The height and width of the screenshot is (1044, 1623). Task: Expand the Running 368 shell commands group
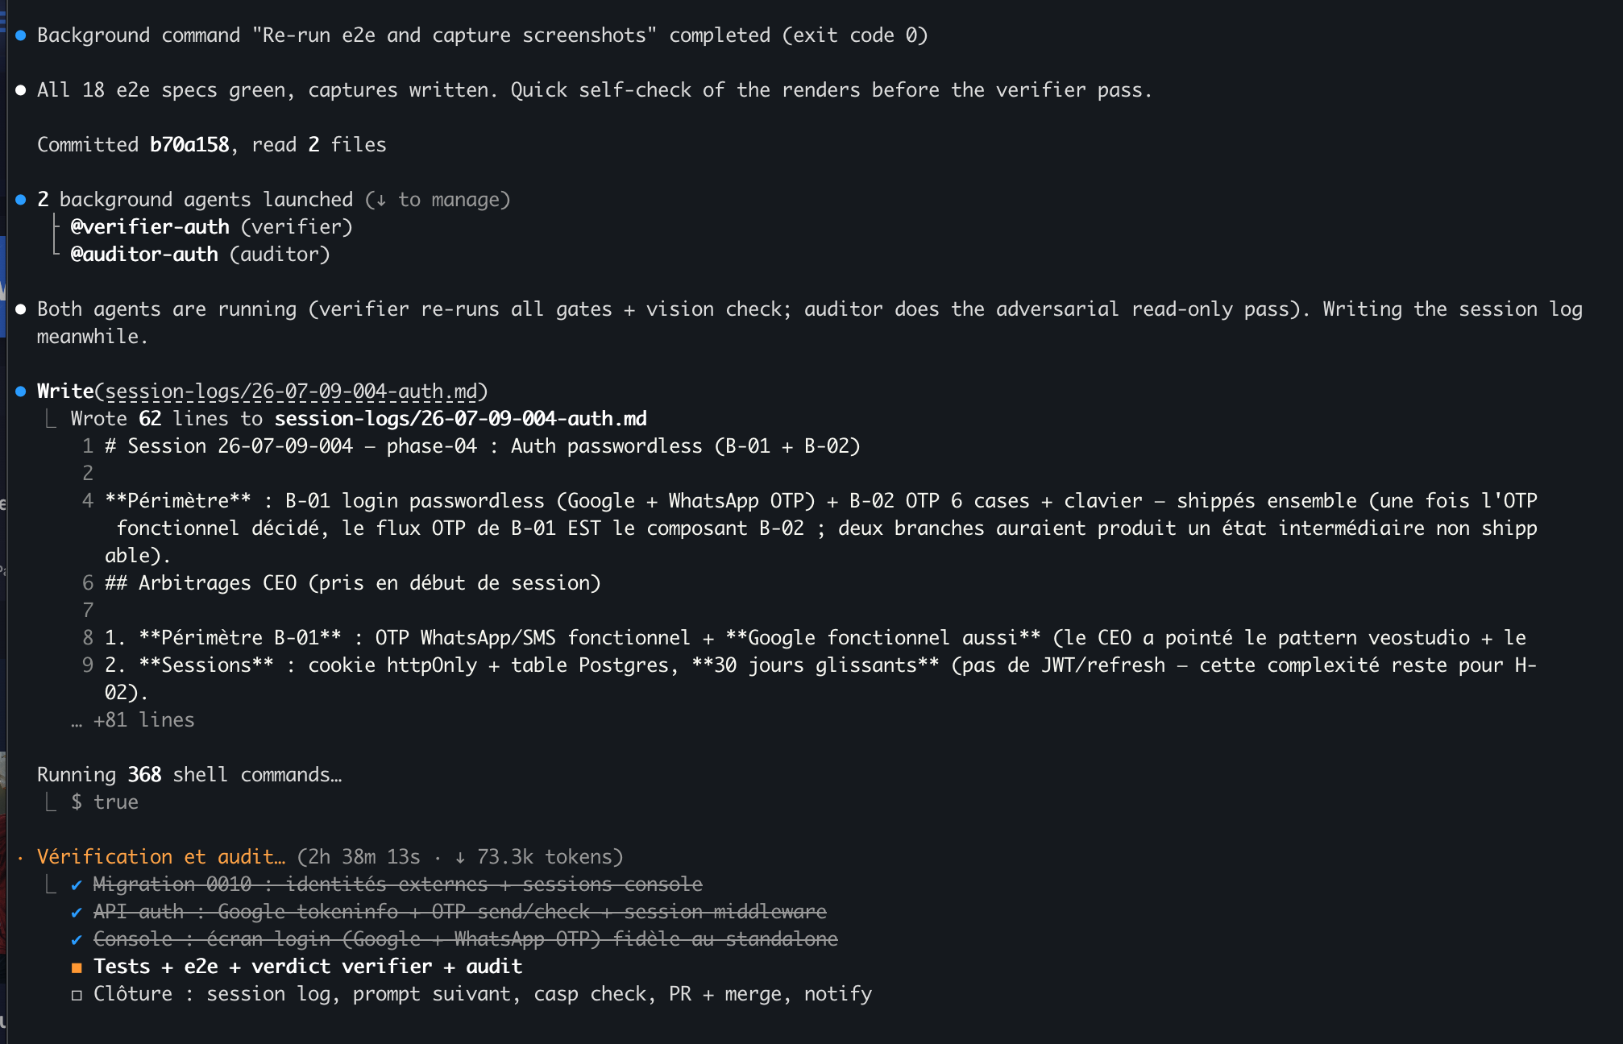189,775
